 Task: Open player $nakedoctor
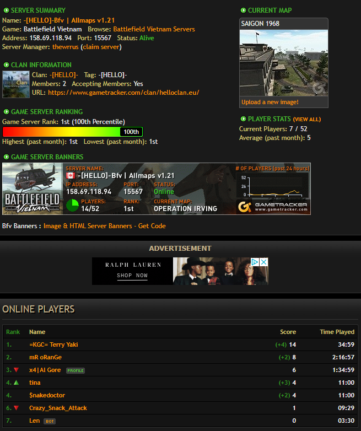click(47, 395)
